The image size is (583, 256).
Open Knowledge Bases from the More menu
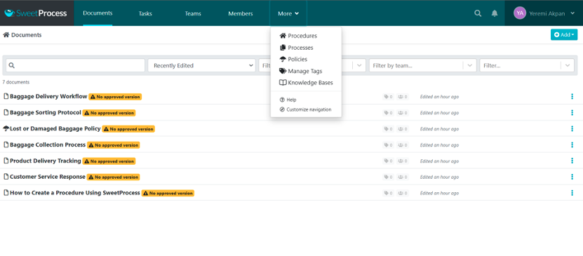point(306,83)
